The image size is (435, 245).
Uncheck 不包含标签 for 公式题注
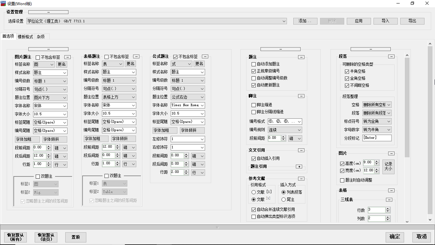(176, 56)
